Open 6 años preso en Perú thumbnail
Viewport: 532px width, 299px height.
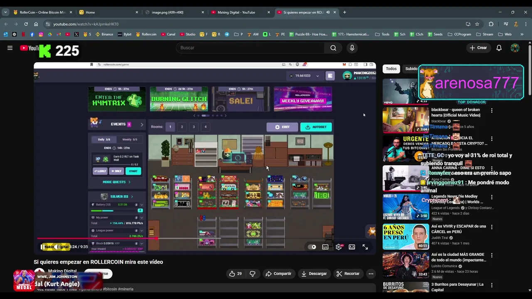tap(406, 237)
